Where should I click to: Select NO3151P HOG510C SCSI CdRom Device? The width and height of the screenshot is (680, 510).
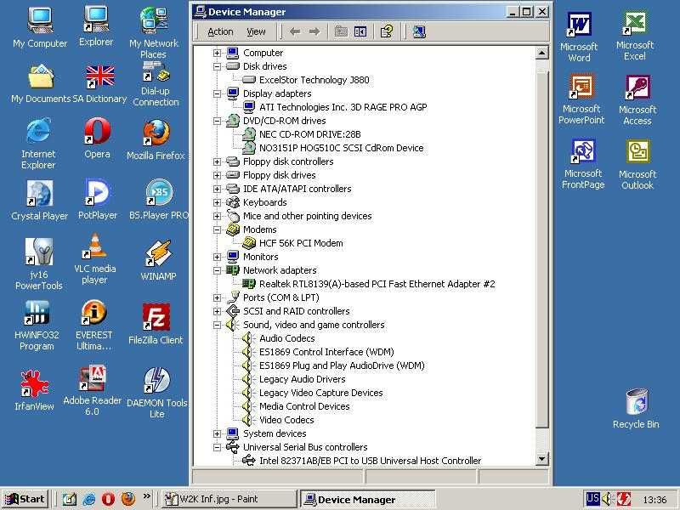coord(342,148)
